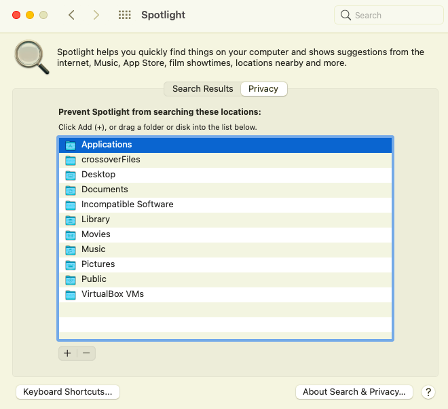Select the Movies row
This screenshot has width=448, height=409.
pyautogui.click(x=225, y=235)
